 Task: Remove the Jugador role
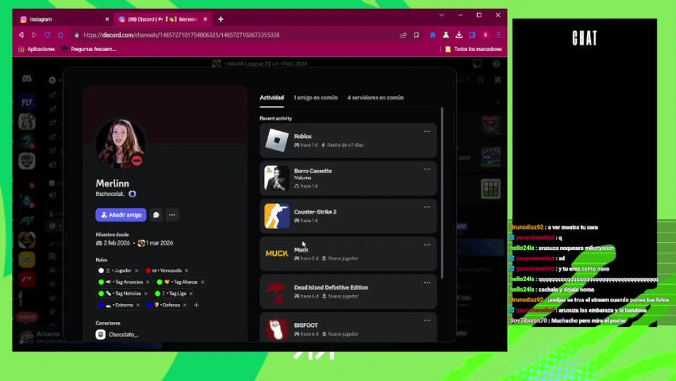click(x=136, y=270)
